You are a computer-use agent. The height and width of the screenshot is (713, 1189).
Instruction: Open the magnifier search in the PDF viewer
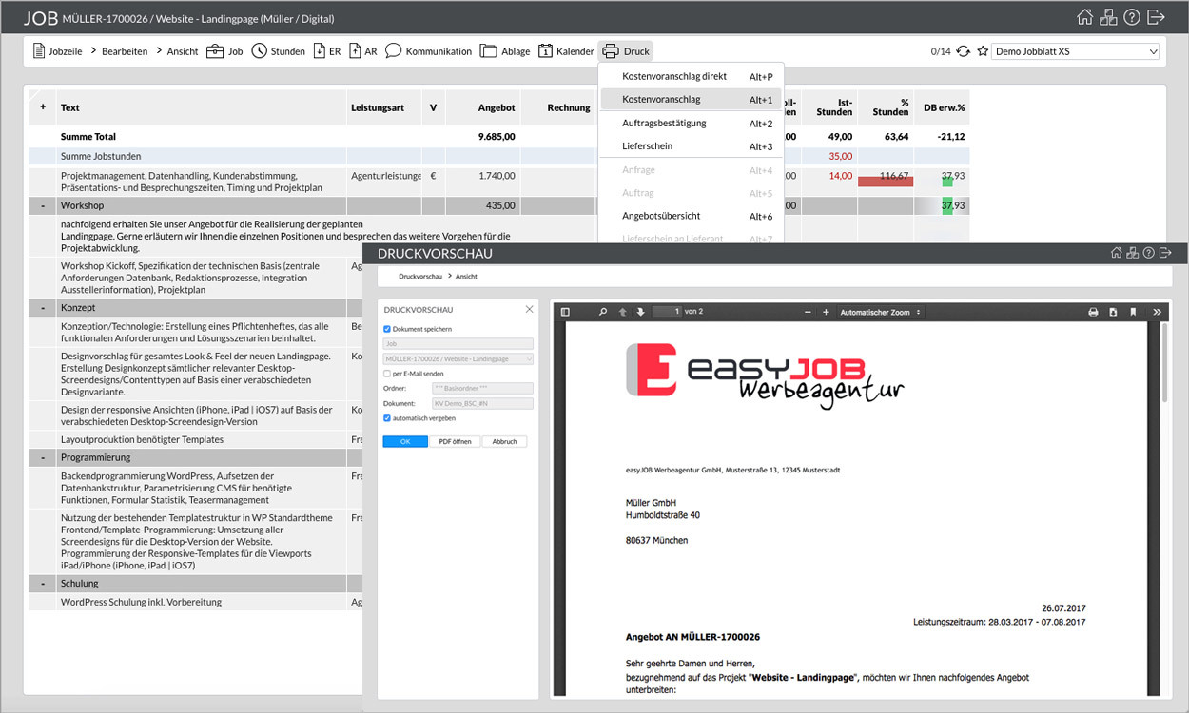point(603,311)
